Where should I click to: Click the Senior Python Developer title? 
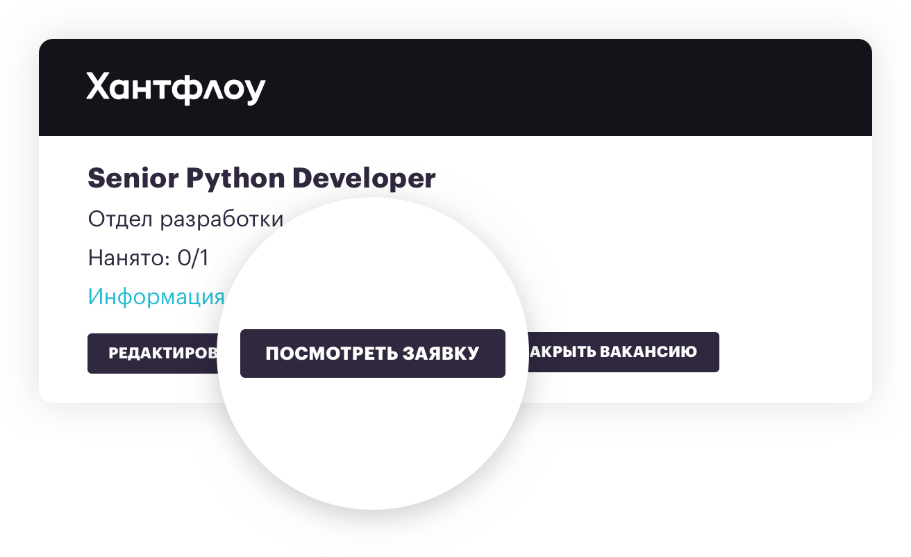(261, 178)
